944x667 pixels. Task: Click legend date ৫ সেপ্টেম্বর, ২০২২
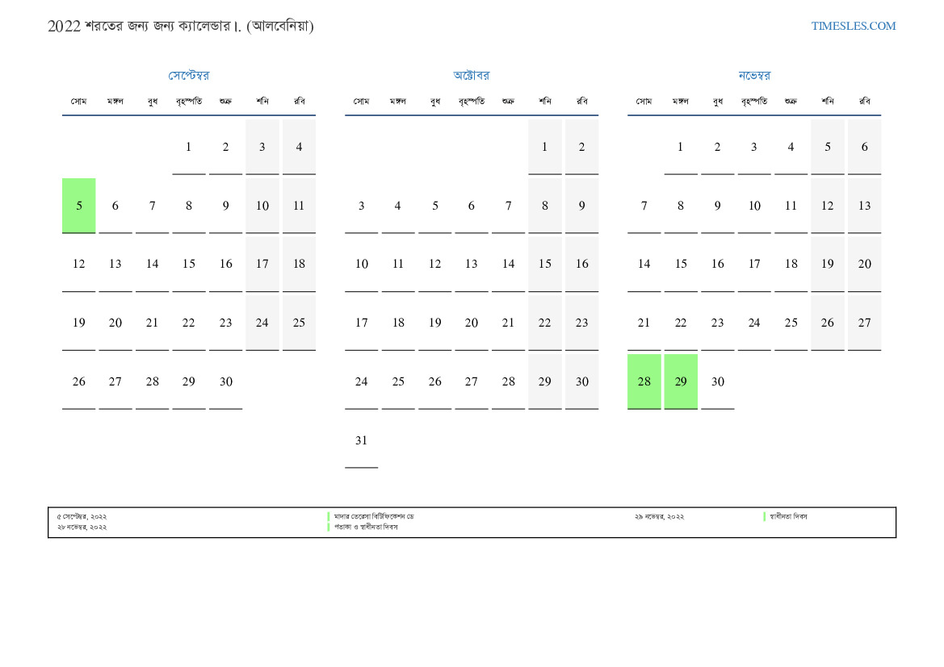coord(82,516)
